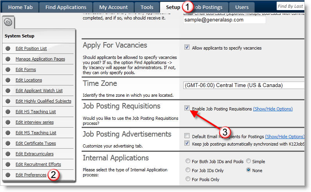Click bullet icon beside Edit Highly Qualified Subjects
Screen dimensions: 311x192
8,101
